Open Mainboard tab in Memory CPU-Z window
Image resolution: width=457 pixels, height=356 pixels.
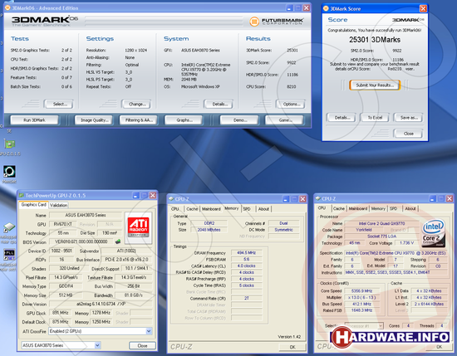tap(211, 209)
